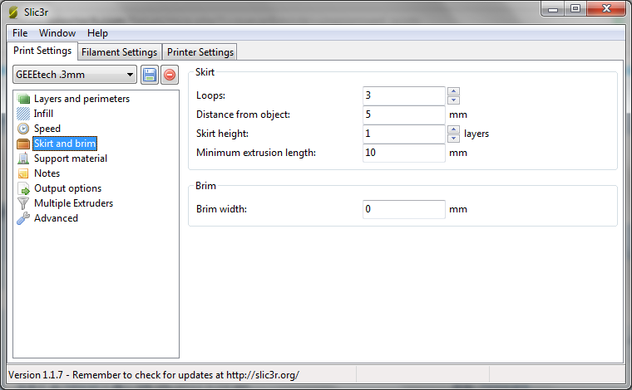Decrease Loops with the down arrow
The height and width of the screenshot is (390, 632).
point(453,100)
